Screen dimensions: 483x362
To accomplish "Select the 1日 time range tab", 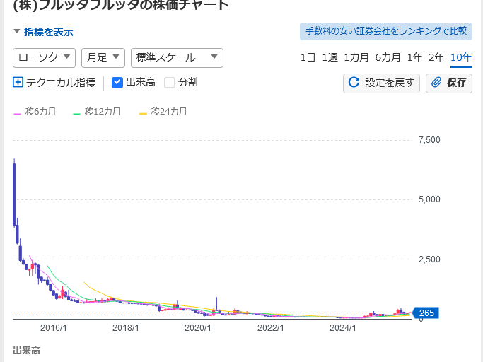I will point(308,58).
